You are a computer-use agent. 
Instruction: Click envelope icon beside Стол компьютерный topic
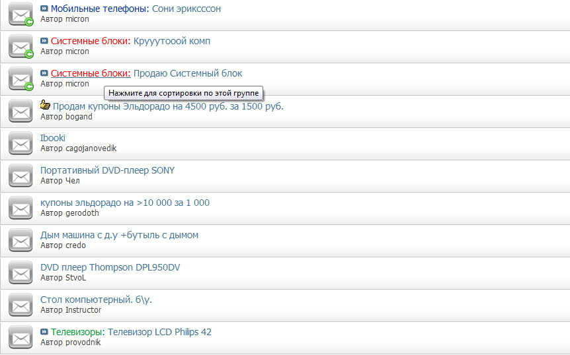(20, 305)
